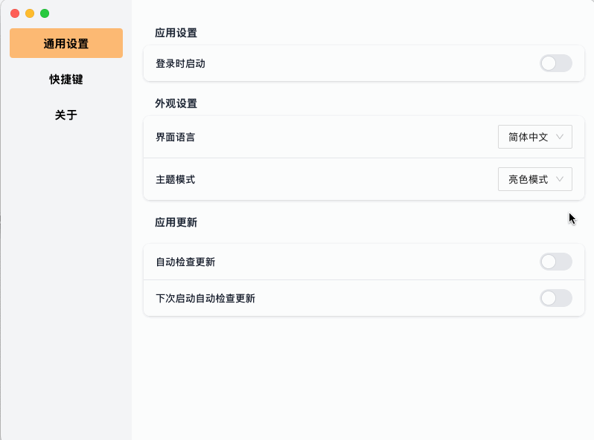Enable the 登录时启动 switch

[x=555, y=63]
